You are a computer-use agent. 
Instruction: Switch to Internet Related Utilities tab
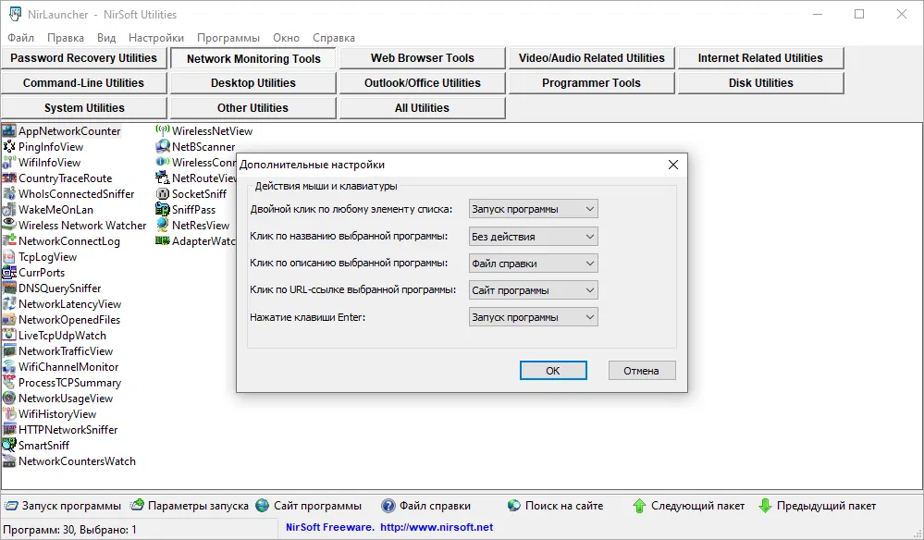point(761,57)
